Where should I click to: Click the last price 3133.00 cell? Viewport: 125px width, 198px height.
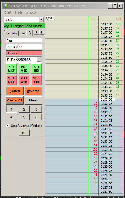107,100
